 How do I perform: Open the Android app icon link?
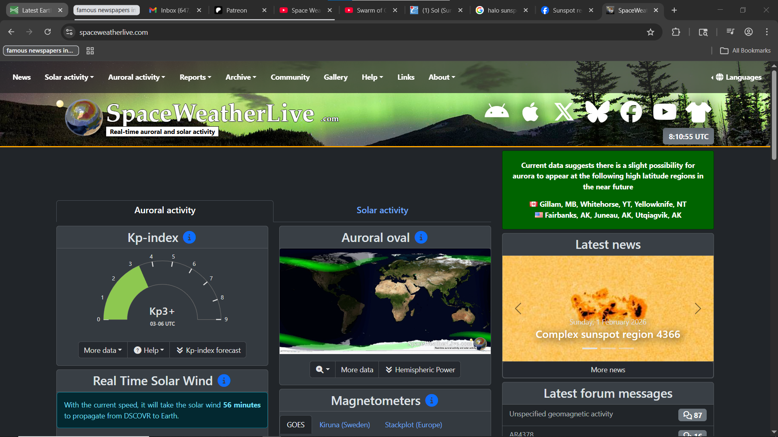496,112
